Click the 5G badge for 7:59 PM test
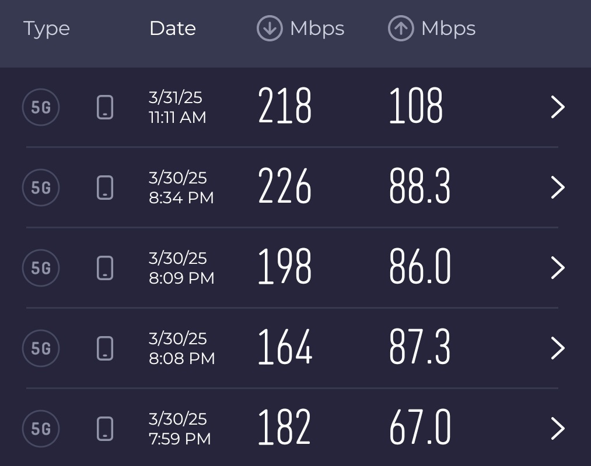This screenshot has width=591, height=466. coord(41,429)
